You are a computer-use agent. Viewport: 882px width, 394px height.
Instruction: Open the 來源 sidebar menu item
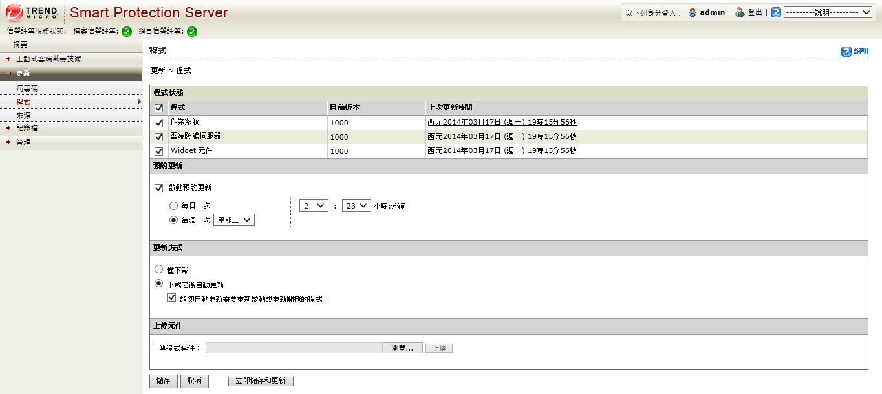(23, 115)
